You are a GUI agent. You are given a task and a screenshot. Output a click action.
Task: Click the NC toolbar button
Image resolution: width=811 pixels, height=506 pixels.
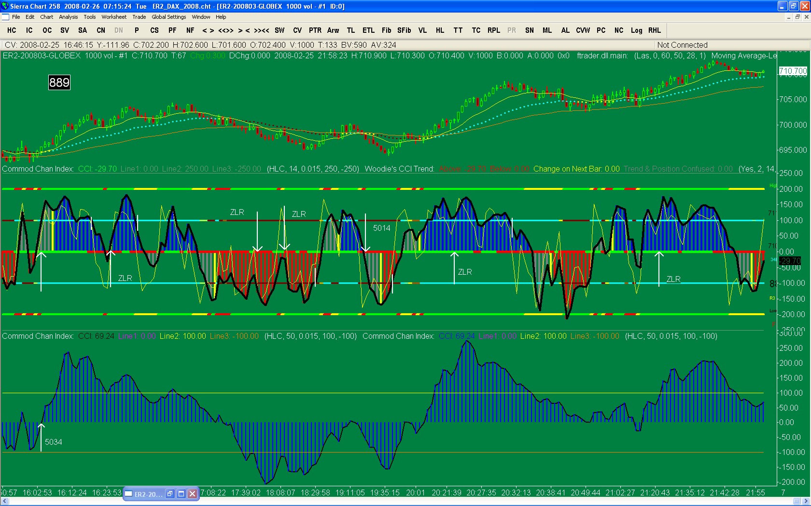619,30
